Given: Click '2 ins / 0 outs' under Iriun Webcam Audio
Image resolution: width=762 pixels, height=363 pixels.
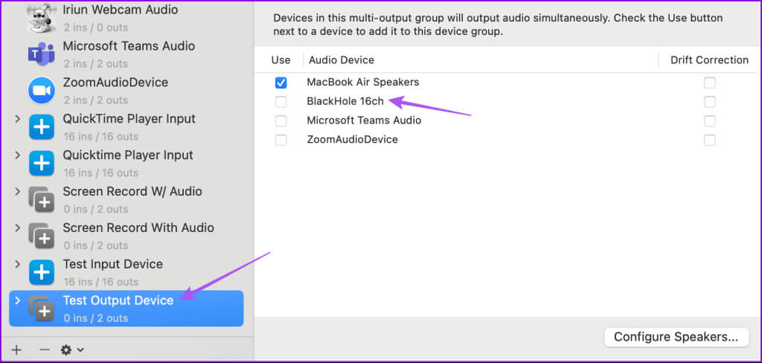Looking at the screenshot, I should pyautogui.click(x=96, y=28).
